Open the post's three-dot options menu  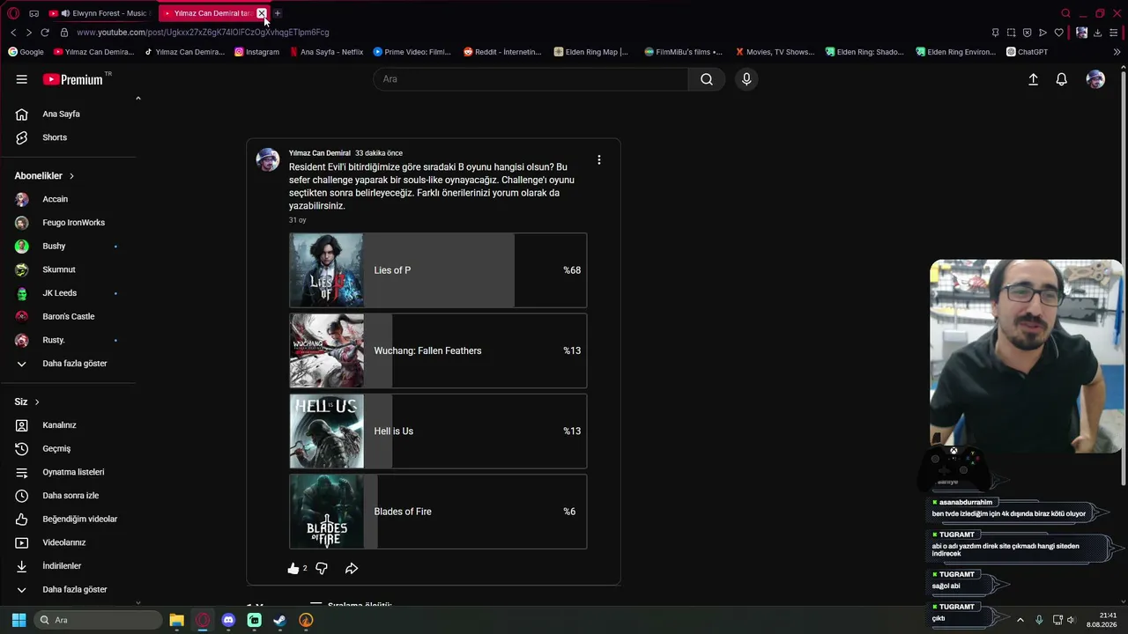pyautogui.click(x=599, y=160)
